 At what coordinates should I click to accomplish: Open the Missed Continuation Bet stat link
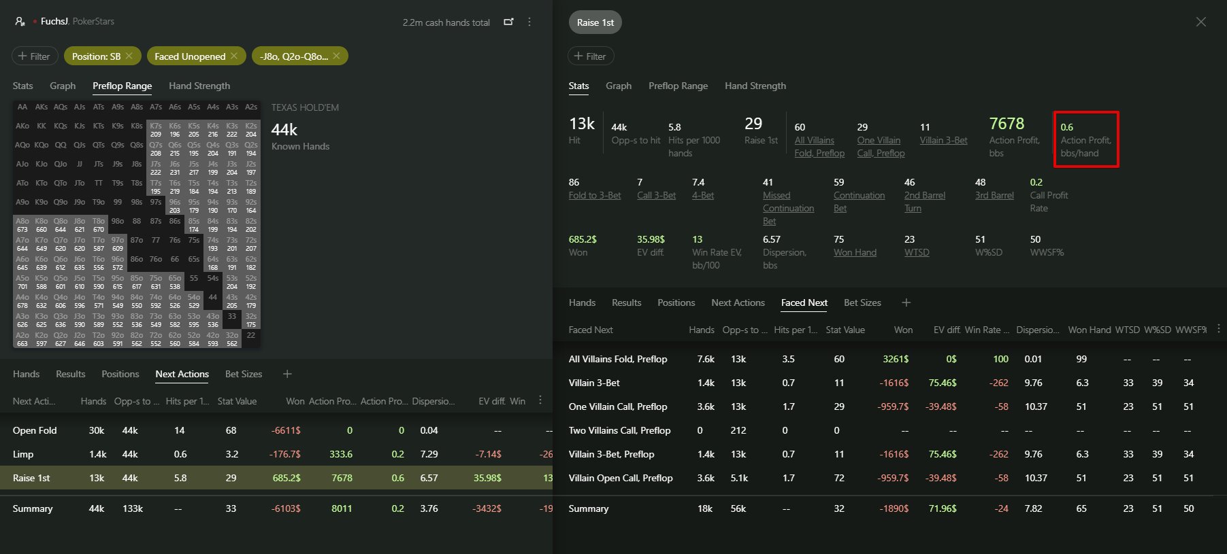point(788,208)
